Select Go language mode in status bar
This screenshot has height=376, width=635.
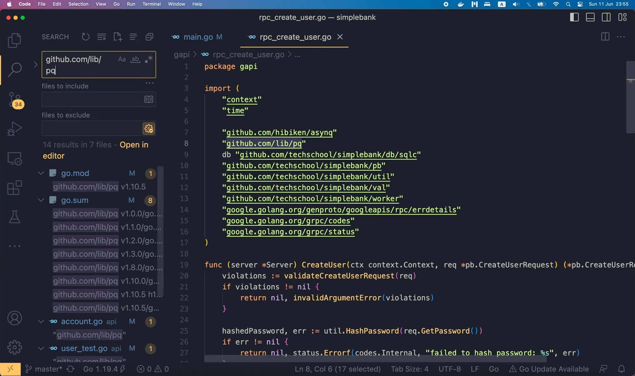click(494, 369)
